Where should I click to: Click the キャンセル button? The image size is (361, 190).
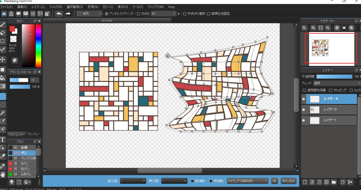click(x=289, y=181)
